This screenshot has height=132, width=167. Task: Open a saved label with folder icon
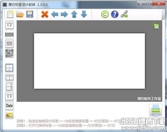pos(20,14)
